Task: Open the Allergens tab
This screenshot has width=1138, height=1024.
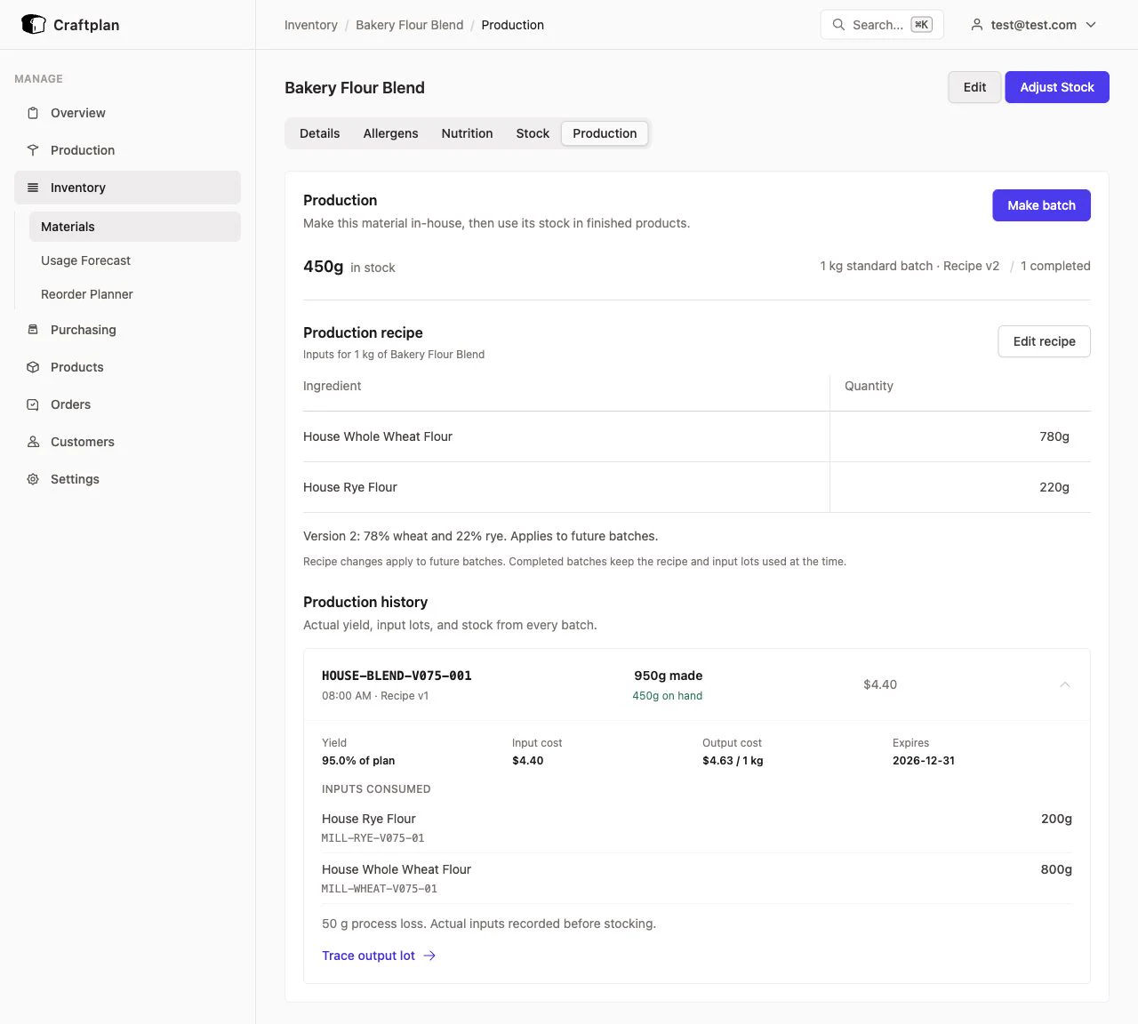Action: (x=390, y=133)
